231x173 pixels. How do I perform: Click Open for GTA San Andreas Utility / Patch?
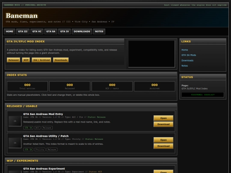[x=163, y=140]
